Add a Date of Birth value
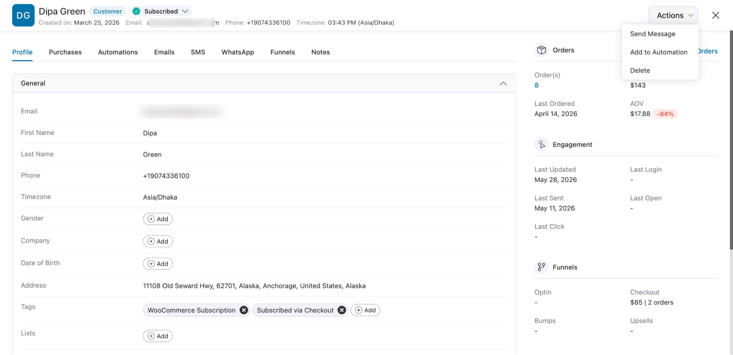The image size is (733, 355). pyautogui.click(x=158, y=264)
